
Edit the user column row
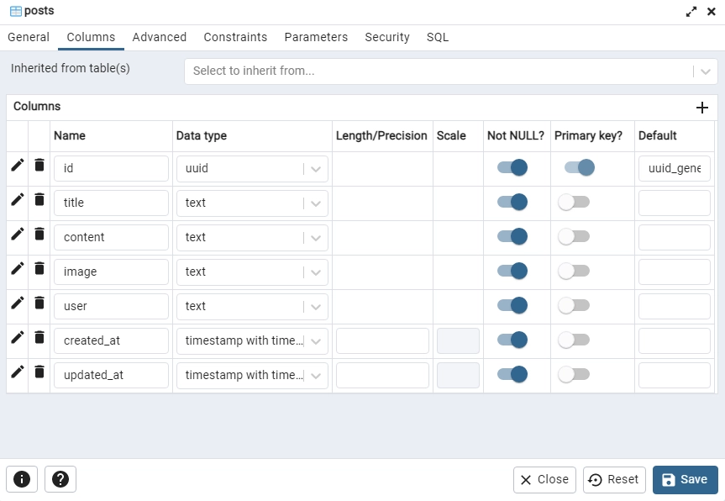(18, 303)
